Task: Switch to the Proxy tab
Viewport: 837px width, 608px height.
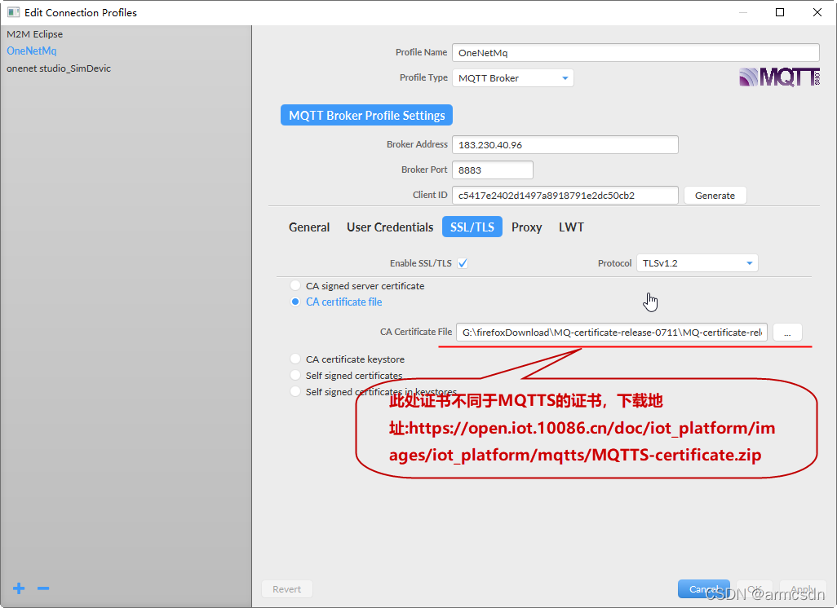Action: [526, 227]
